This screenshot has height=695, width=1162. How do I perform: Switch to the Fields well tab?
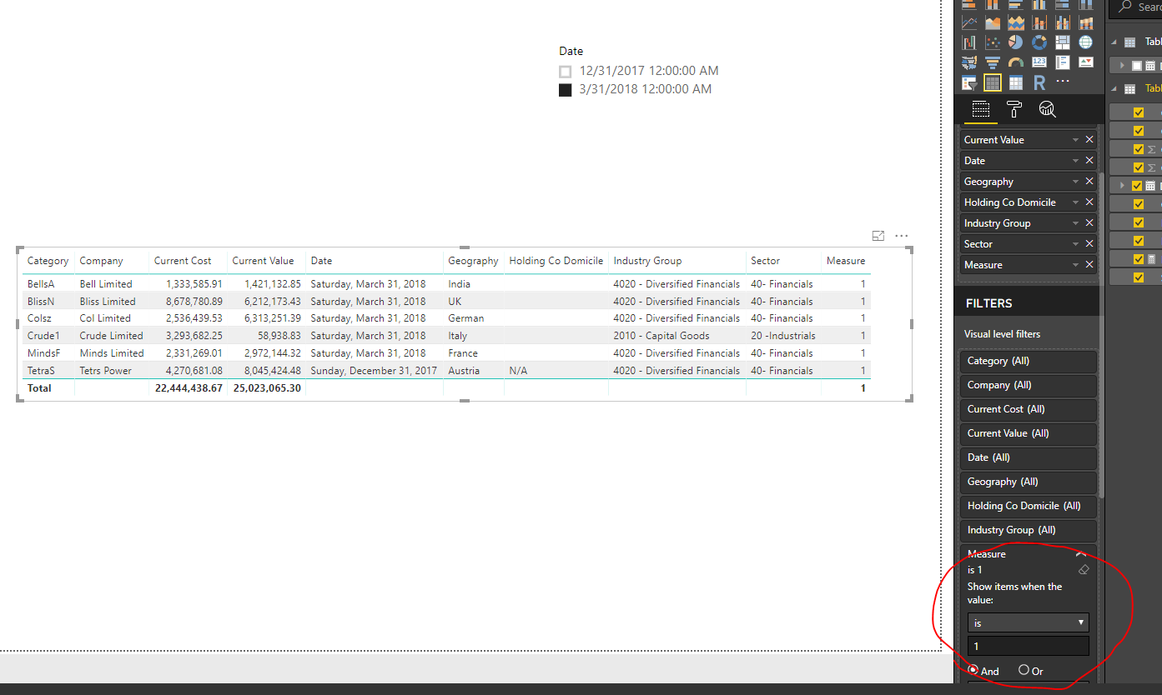point(981,109)
